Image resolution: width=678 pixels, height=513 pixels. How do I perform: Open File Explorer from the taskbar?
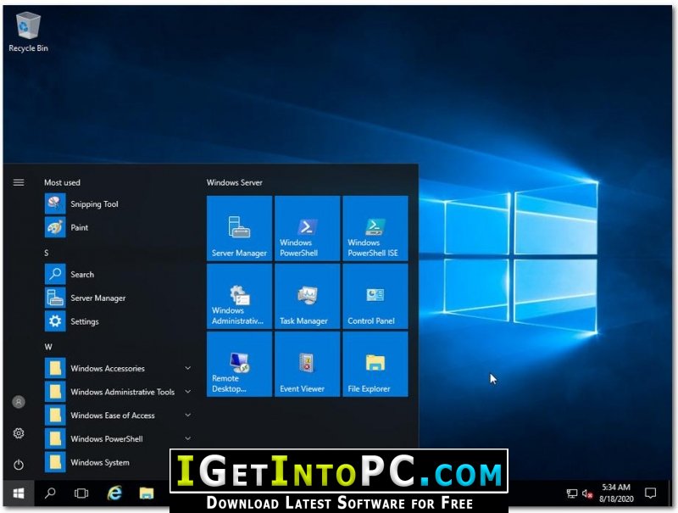[147, 493]
